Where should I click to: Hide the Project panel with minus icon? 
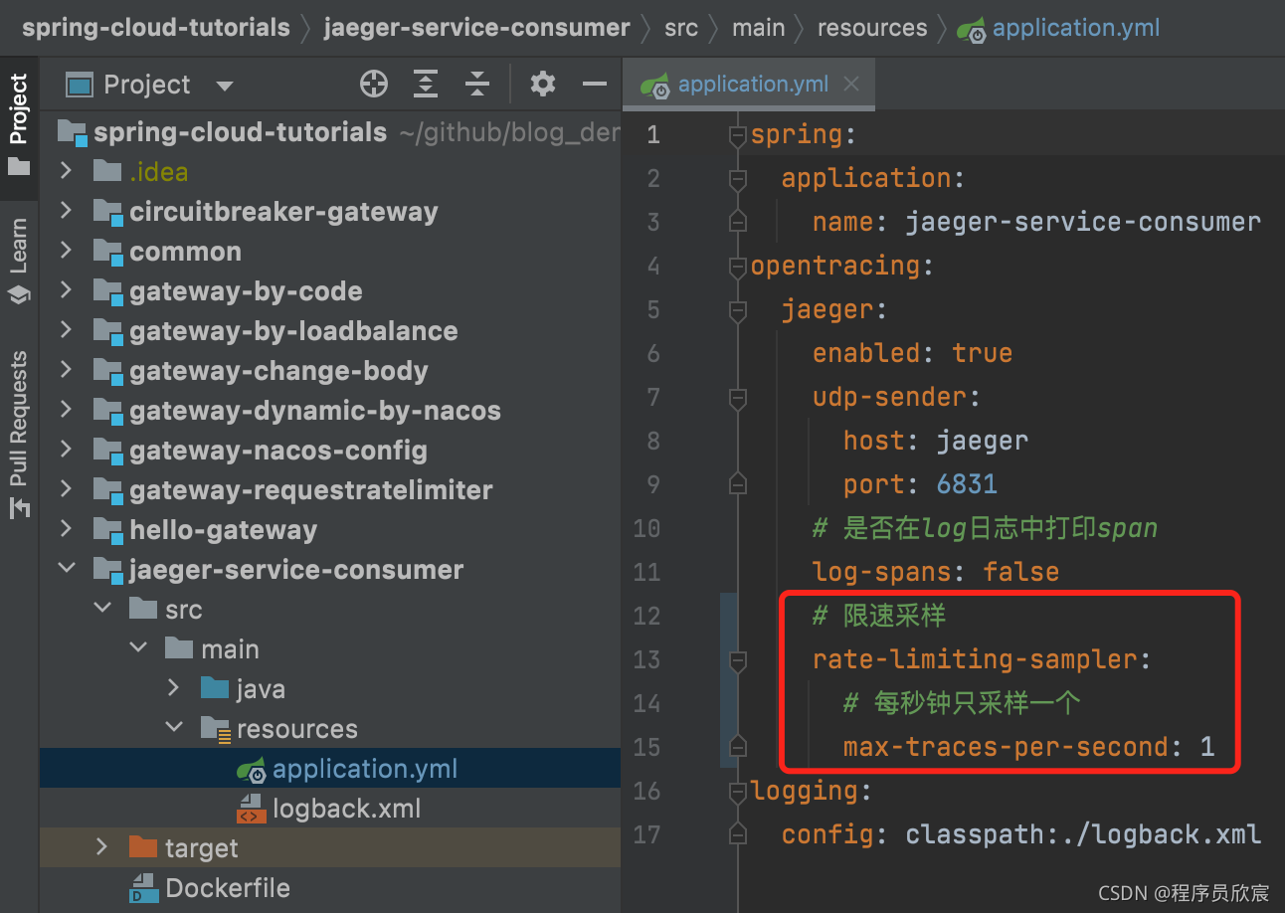[x=595, y=85]
